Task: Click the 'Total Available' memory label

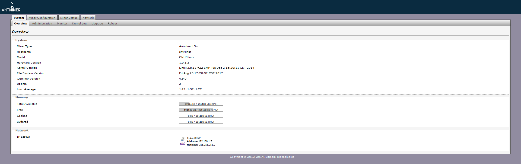Action: [x=27, y=104]
